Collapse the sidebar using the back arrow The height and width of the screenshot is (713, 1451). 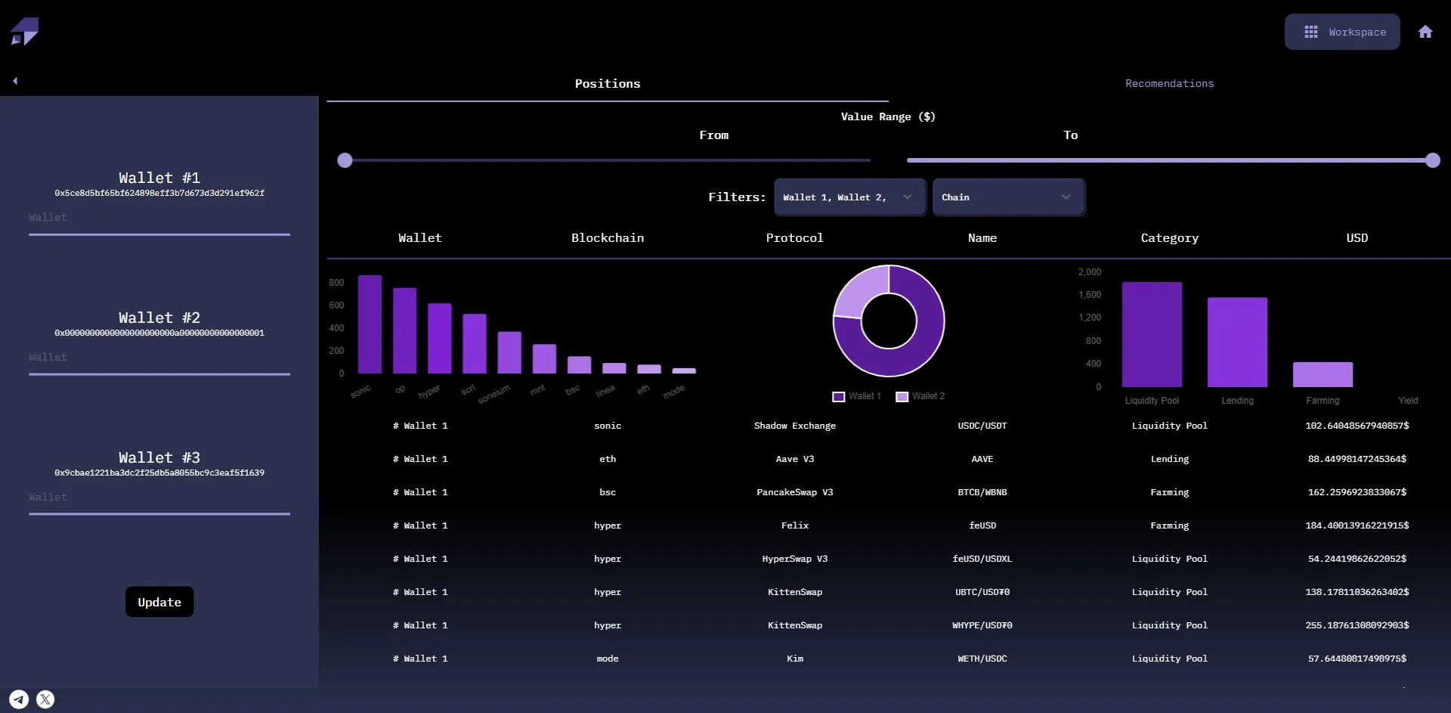click(15, 80)
